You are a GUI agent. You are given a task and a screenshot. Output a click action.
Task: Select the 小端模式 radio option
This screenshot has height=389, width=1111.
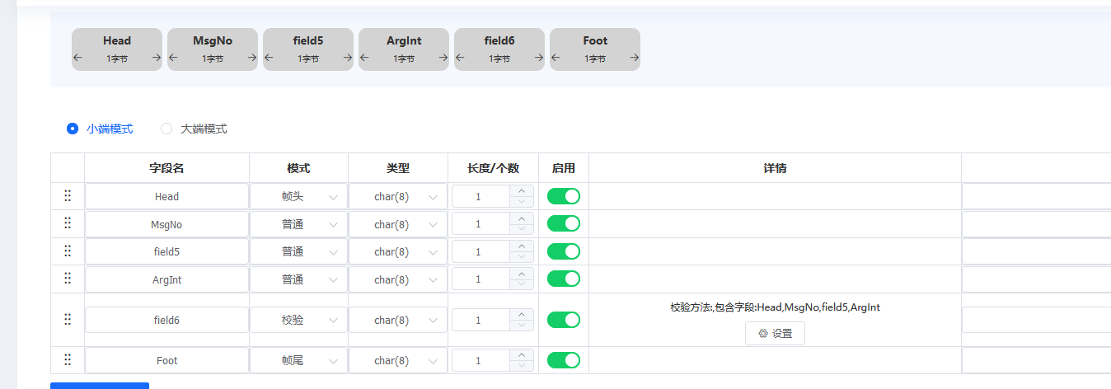click(73, 129)
